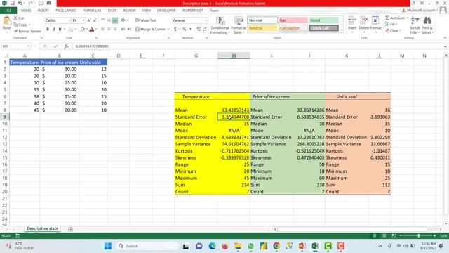The width and height of the screenshot is (449, 253).
Task: Apply percent style format
Action: (185, 29)
